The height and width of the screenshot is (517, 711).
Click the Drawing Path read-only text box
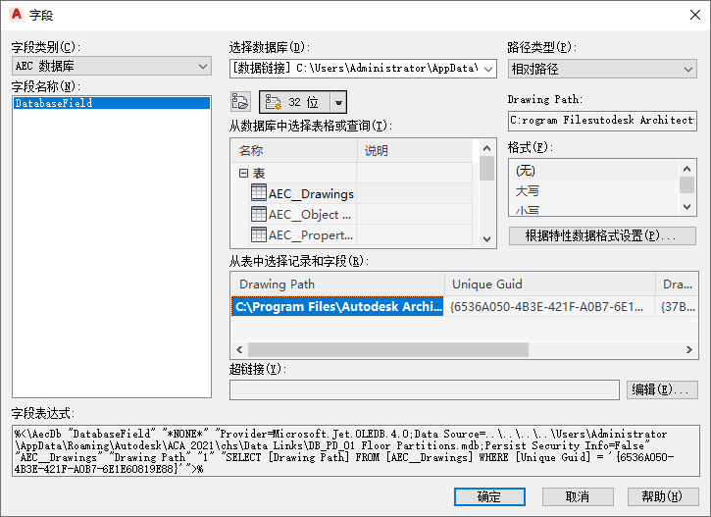(602, 121)
